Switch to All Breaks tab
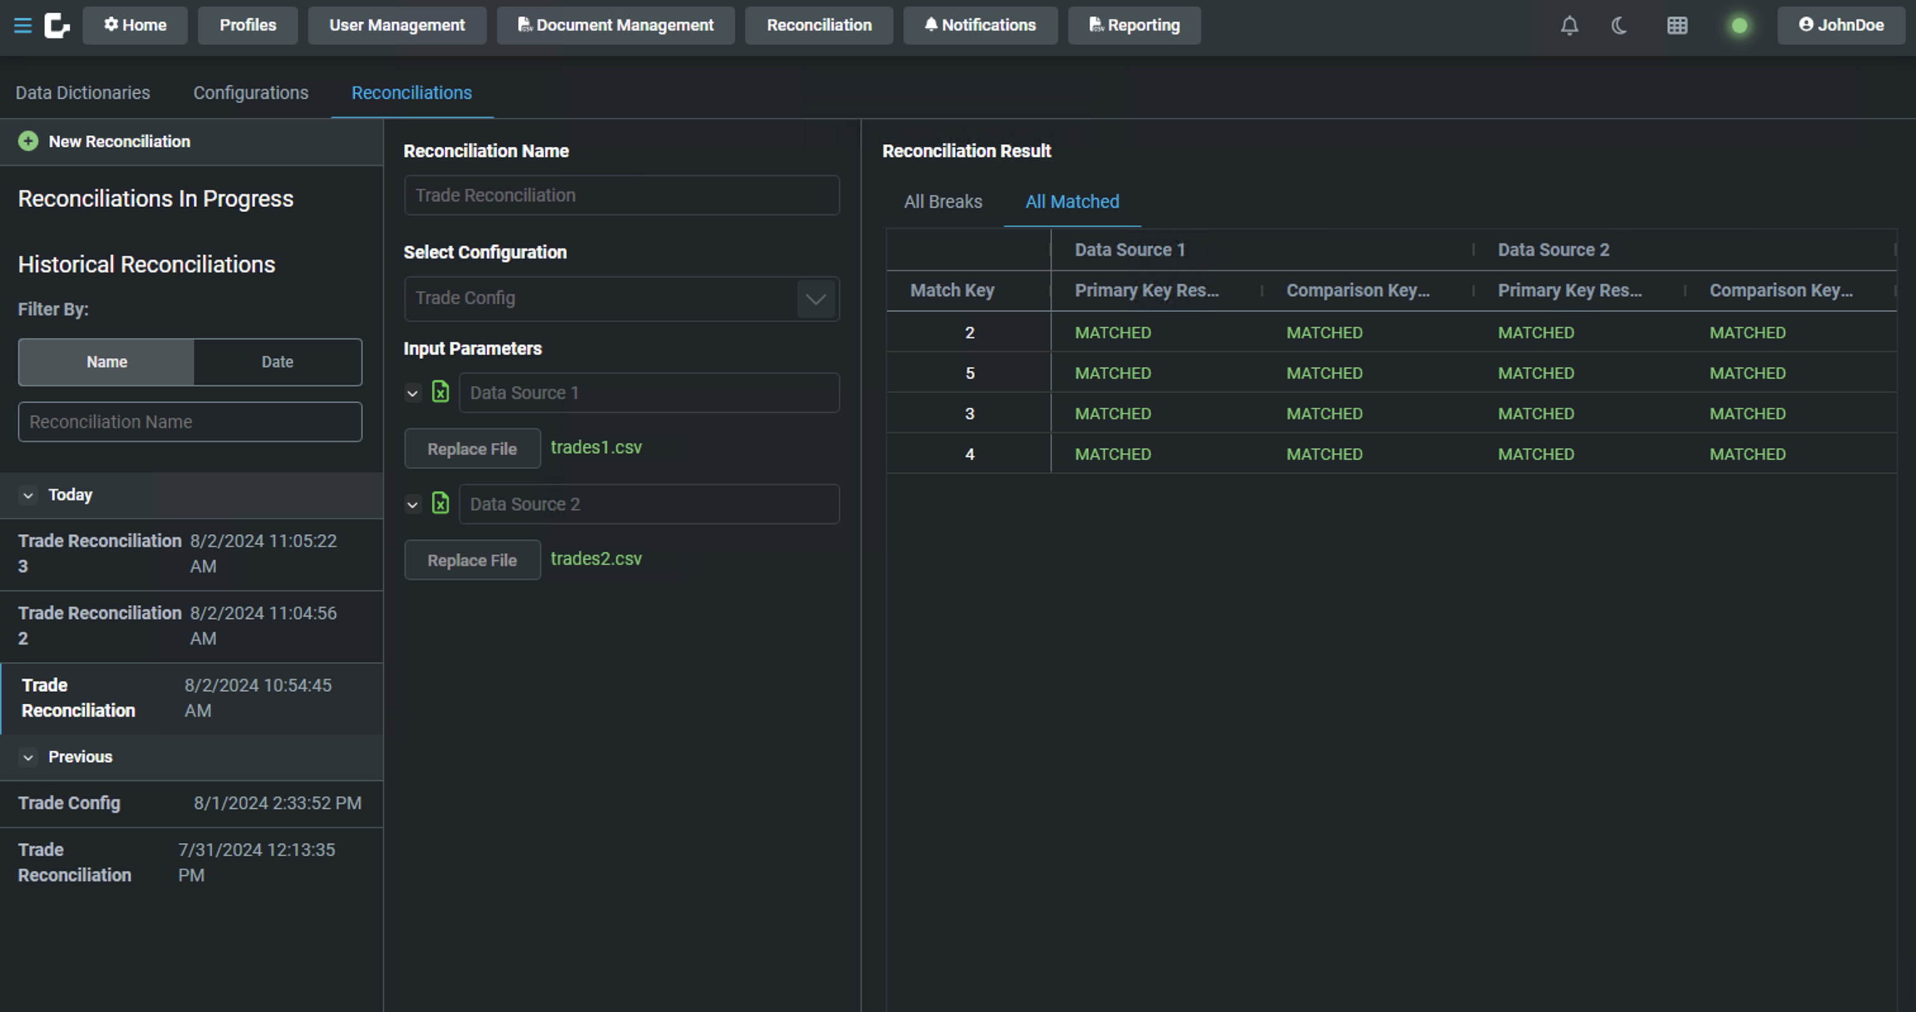1916x1012 pixels. click(942, 201)
